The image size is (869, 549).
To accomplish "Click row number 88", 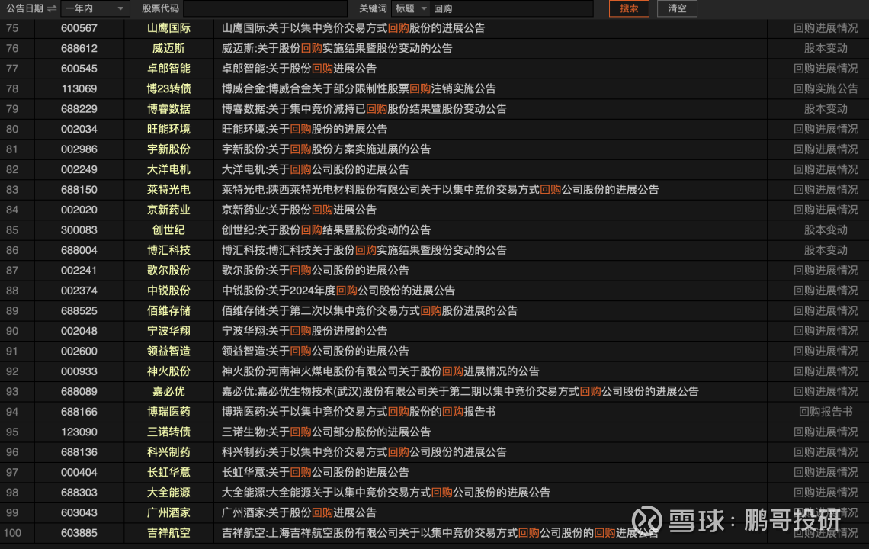I will pyautogui.click(x=12, y=291).
